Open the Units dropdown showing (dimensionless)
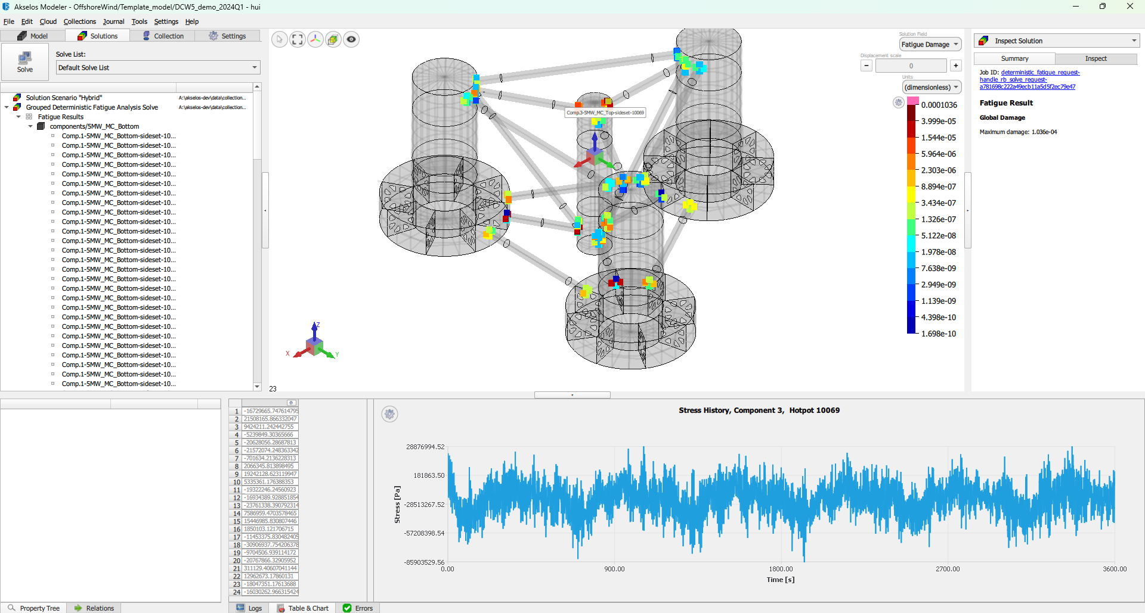 [931, 87]
